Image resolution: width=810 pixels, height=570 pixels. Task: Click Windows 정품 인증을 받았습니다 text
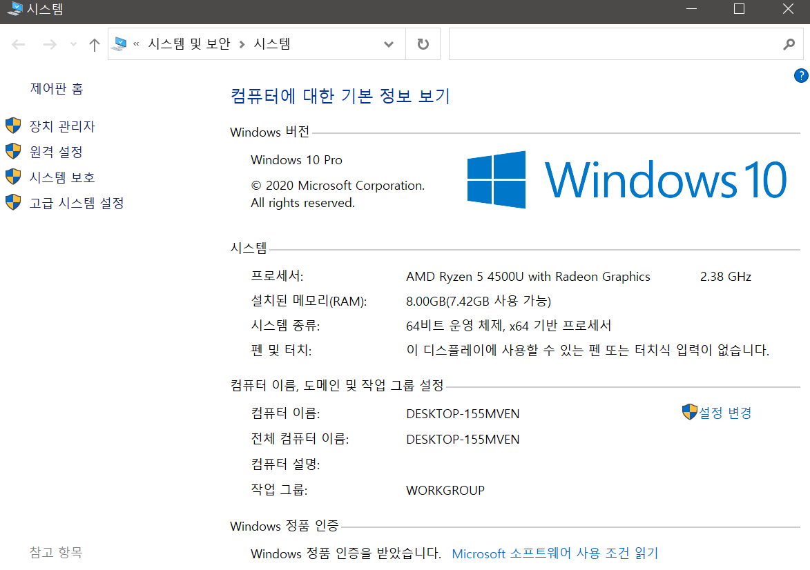(346, 553)
